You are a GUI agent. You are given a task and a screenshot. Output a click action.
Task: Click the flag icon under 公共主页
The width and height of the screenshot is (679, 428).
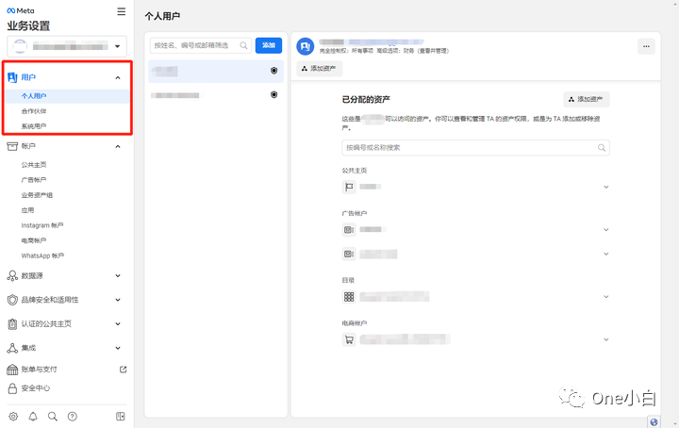pyautogui.click(x=349, y=187)
